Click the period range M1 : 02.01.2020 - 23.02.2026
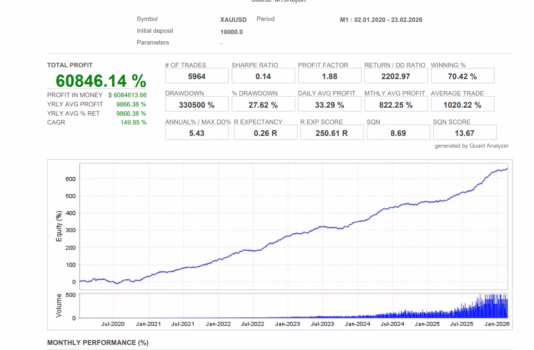Image resolution: width=534 pixels, height=350 pixels. click(x=381, y=20)
